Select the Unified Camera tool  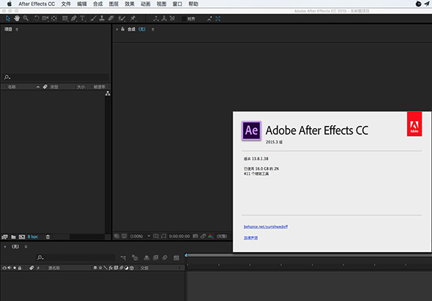coord(45,18)
